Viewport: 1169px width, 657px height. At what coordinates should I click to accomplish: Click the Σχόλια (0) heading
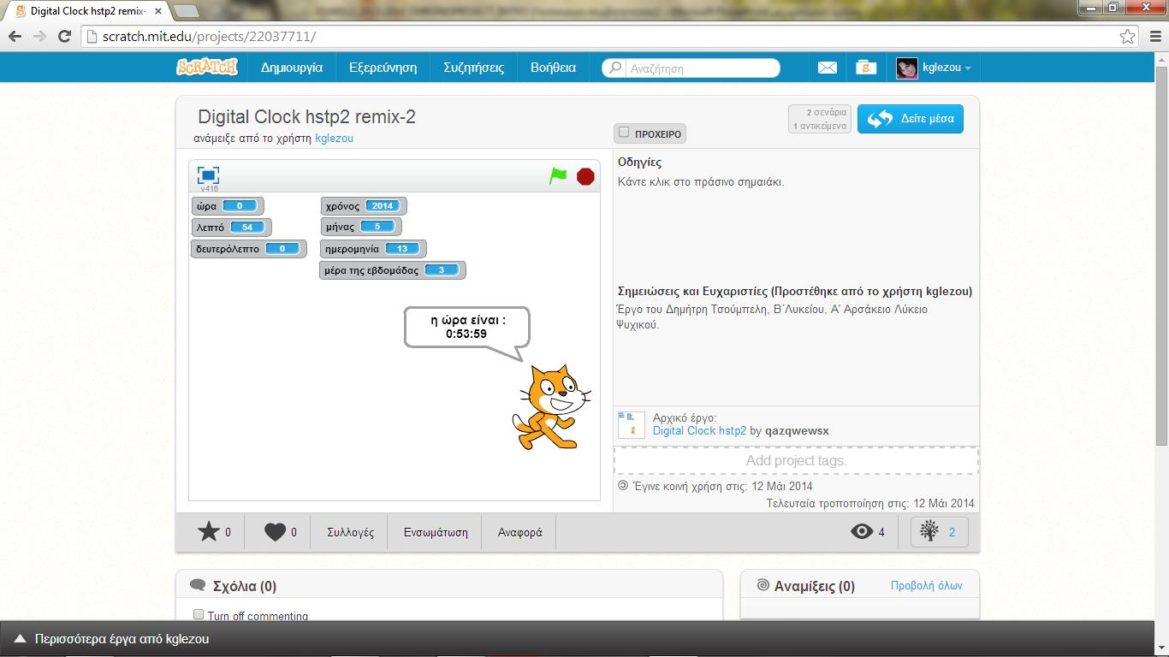pos(244,587)
